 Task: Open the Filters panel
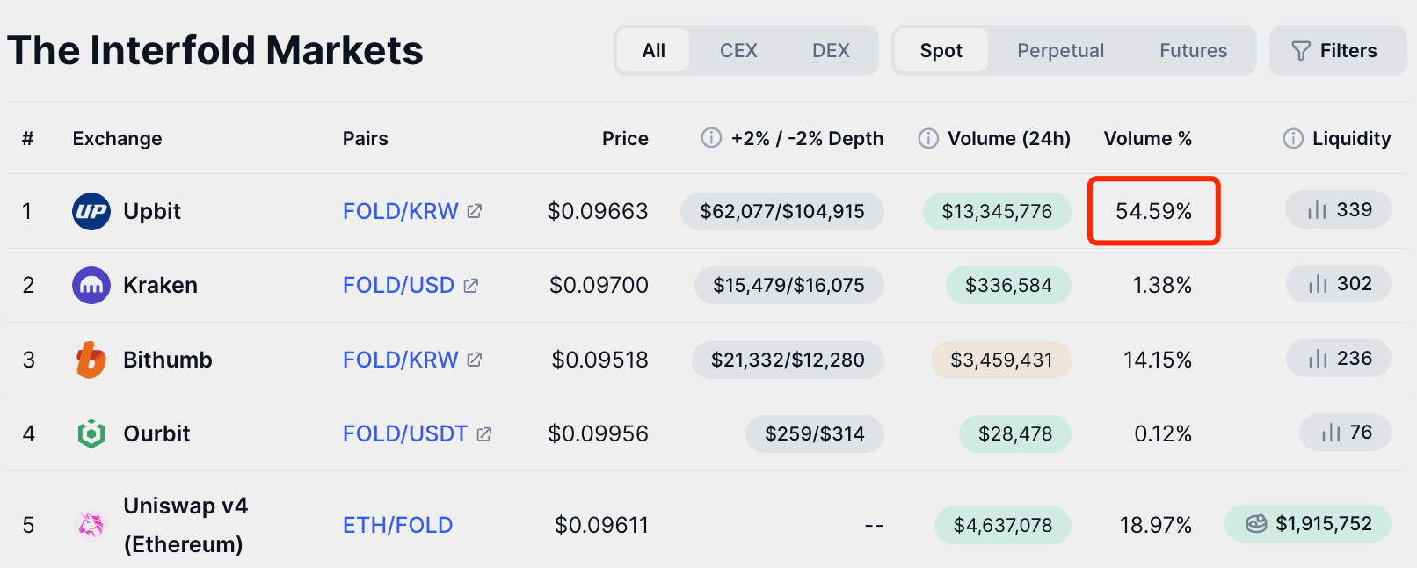pyautogui.click(x=1336, y=51)
